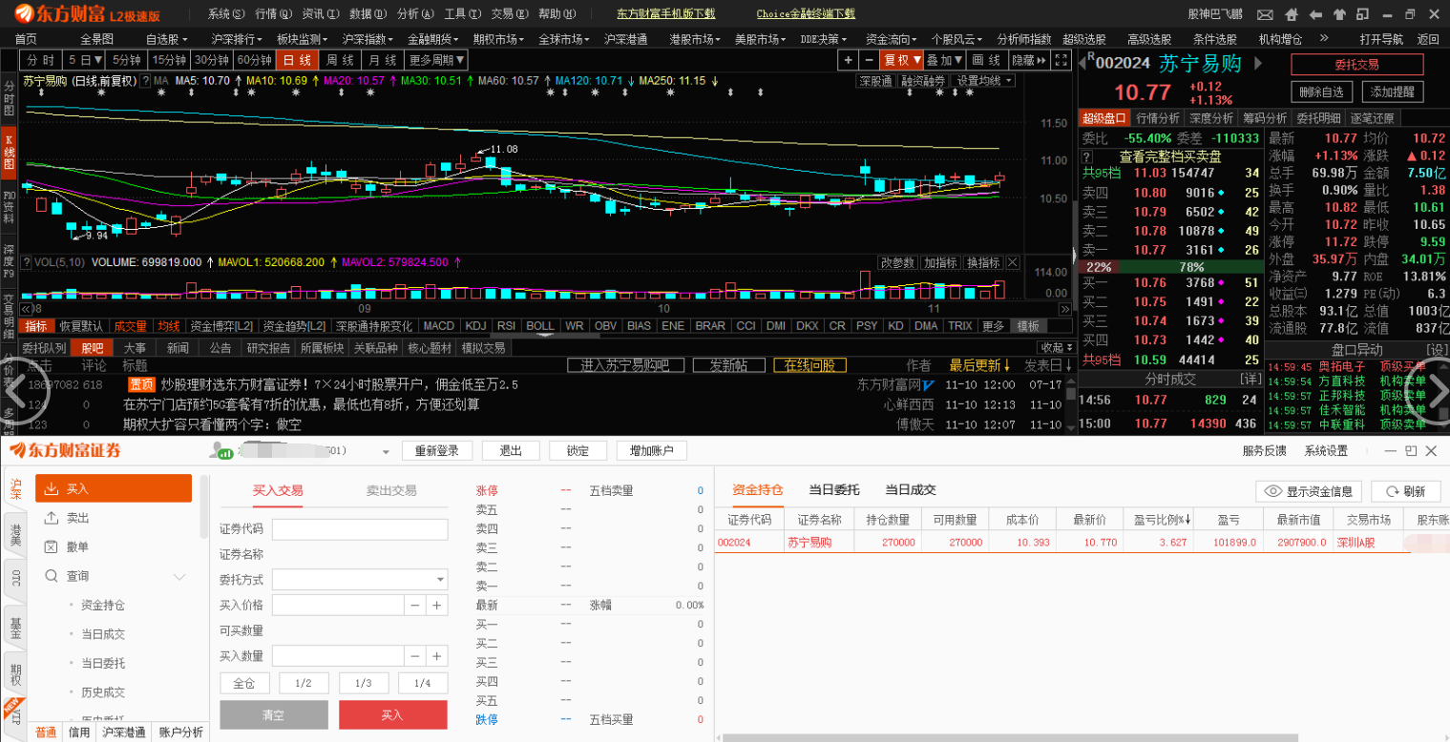Click into the 证券代码 input field

[x=360, y=529]
